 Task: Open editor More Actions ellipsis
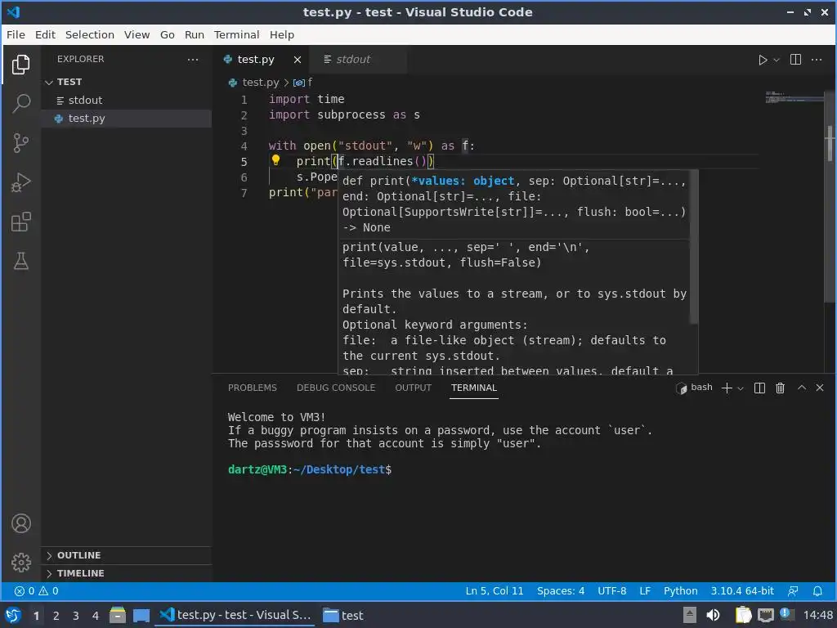(x=817, y=59)
